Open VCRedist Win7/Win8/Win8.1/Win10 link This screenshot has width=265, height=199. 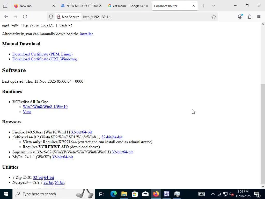45,107
